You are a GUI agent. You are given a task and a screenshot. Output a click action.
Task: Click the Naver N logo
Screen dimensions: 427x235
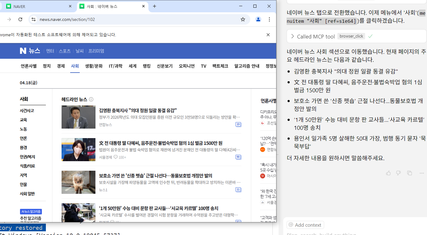click(x=23, y=51)
